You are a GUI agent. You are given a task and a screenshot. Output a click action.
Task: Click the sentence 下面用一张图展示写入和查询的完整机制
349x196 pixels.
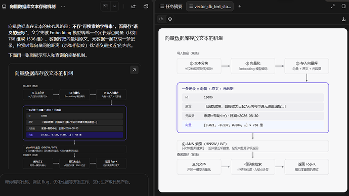48,55
